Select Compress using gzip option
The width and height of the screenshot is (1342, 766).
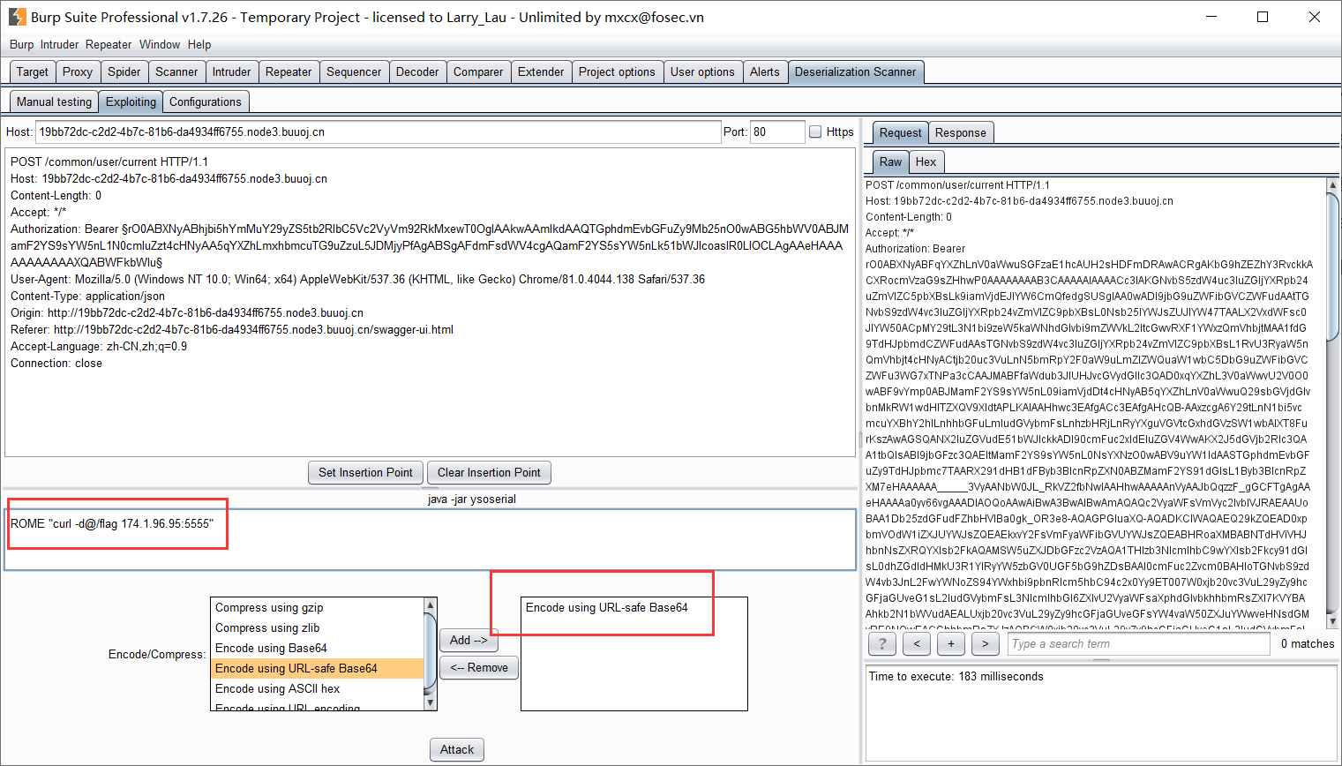(x=318, y=607)
